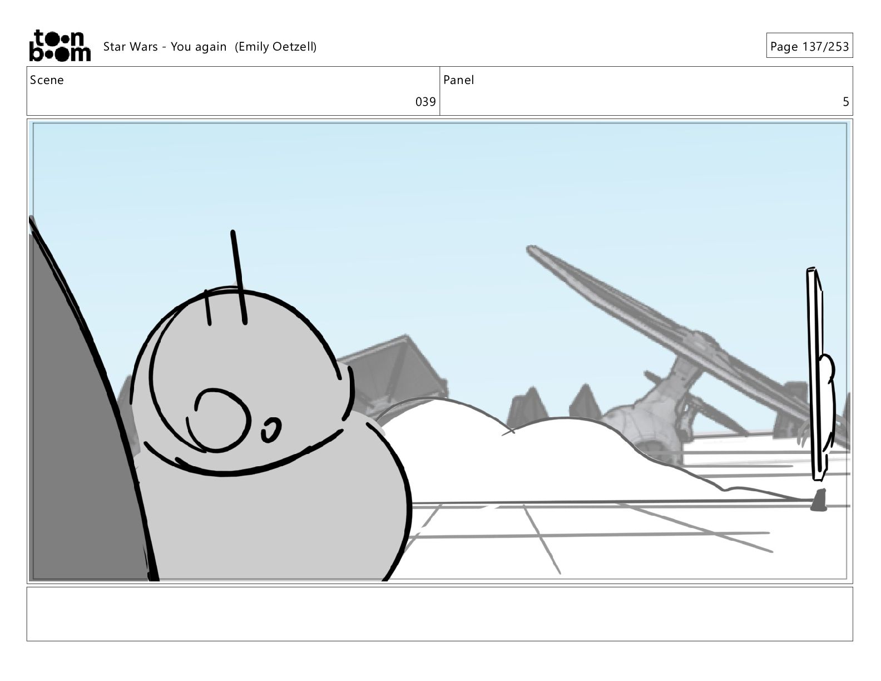Select the title text 'Star Wars - You again'
The height and width of the screenshot is (681, 881).
[165, 47]
